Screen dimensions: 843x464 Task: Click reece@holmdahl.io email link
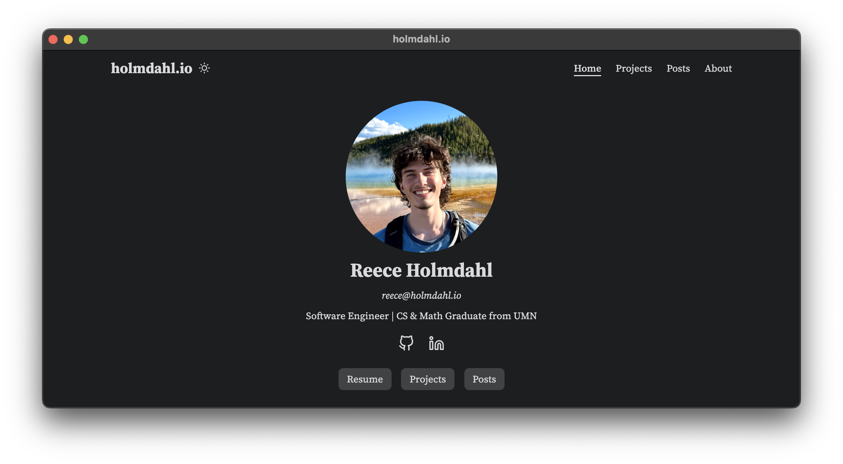pyautogui.click(x=421, y=295)
